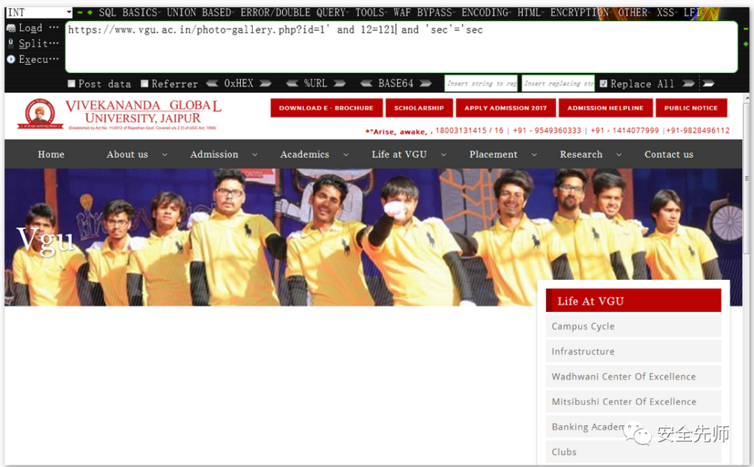Screen dimensions: 754x467
Task: Open the Clubs link
Action: pos(633,452)
